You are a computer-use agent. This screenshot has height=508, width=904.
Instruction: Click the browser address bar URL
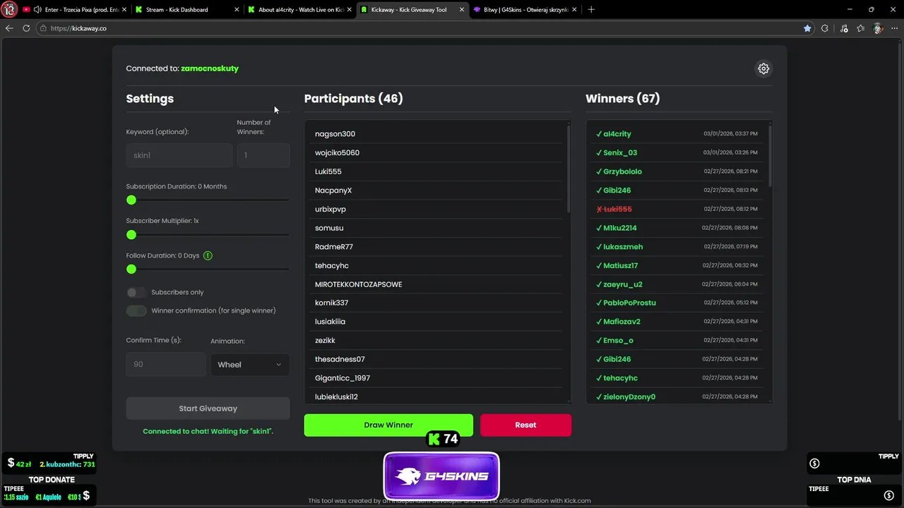click(78, 28)
